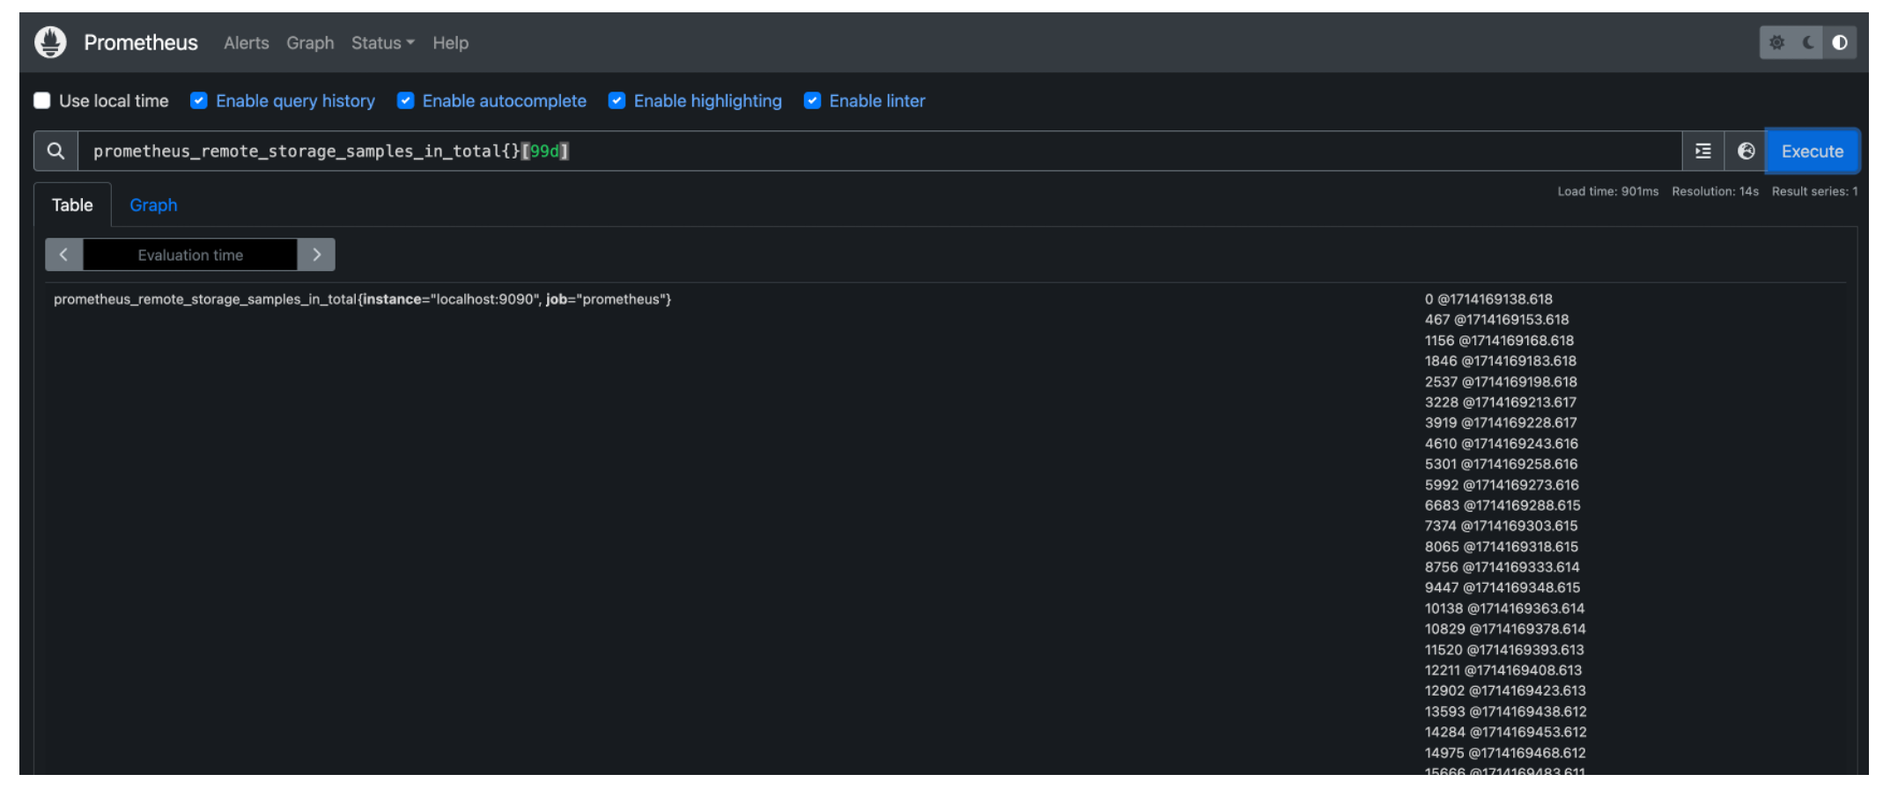Click the Result series: 1 stat
Image resolution: width=1883 pixels, height=789 pixels.
point(1814,191)
